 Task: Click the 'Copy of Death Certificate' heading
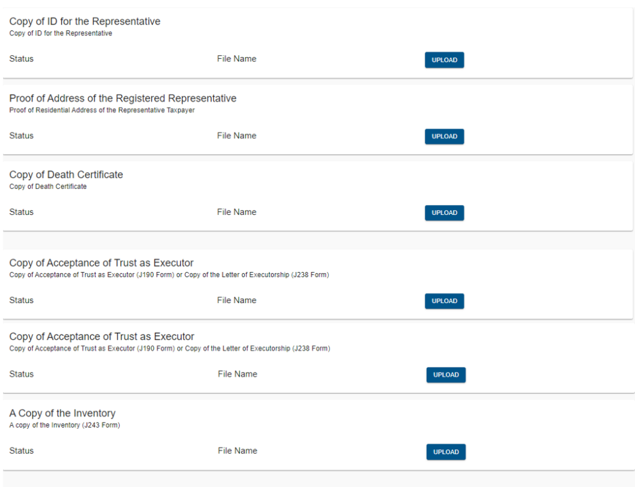(66, 175)
